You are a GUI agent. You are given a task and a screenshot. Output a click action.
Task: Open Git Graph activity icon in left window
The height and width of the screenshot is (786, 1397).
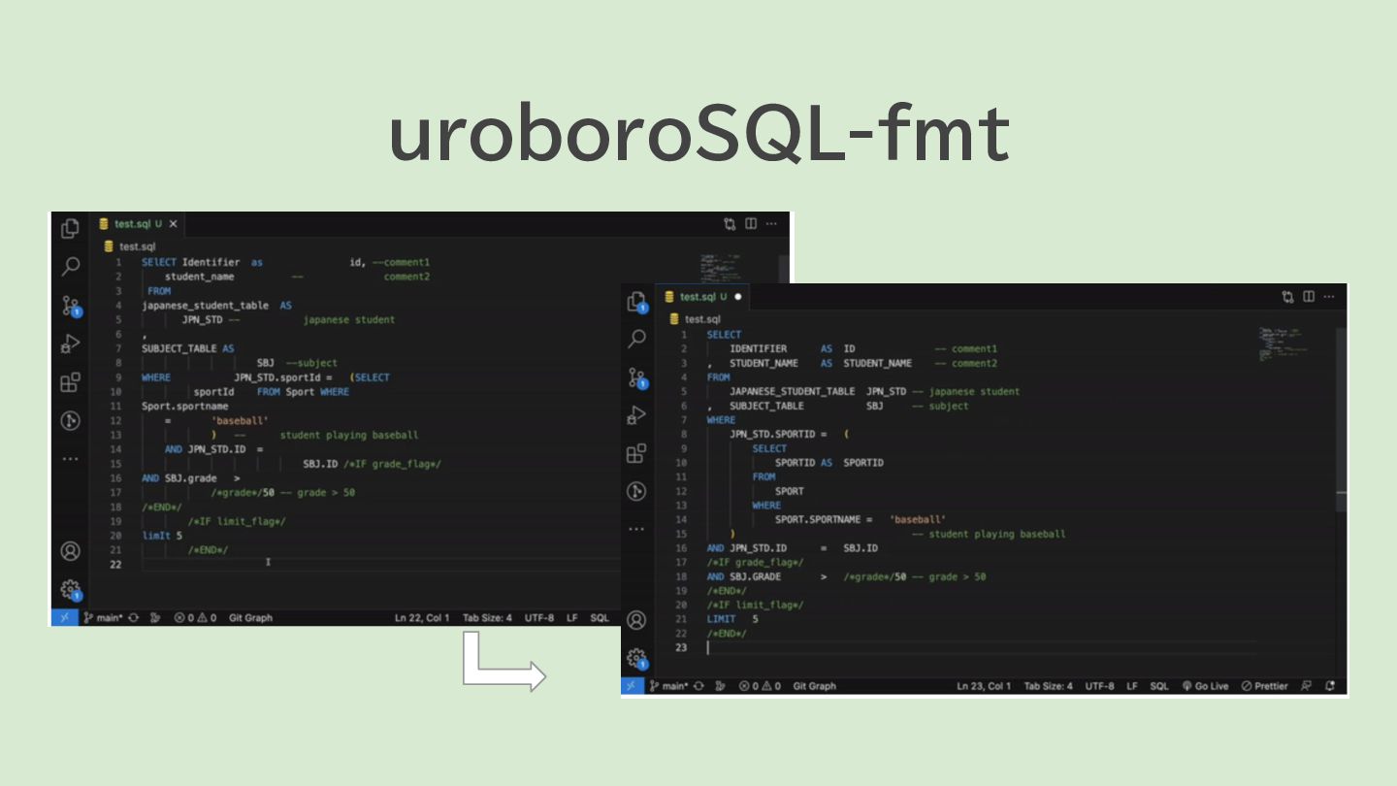(70, 420)
